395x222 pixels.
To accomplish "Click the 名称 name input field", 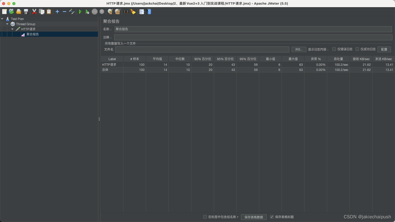I will (x=253, y=29).
